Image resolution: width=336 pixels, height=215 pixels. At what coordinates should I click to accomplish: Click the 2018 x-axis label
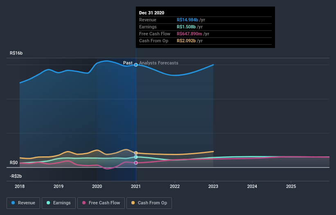[x=20, y=186]
